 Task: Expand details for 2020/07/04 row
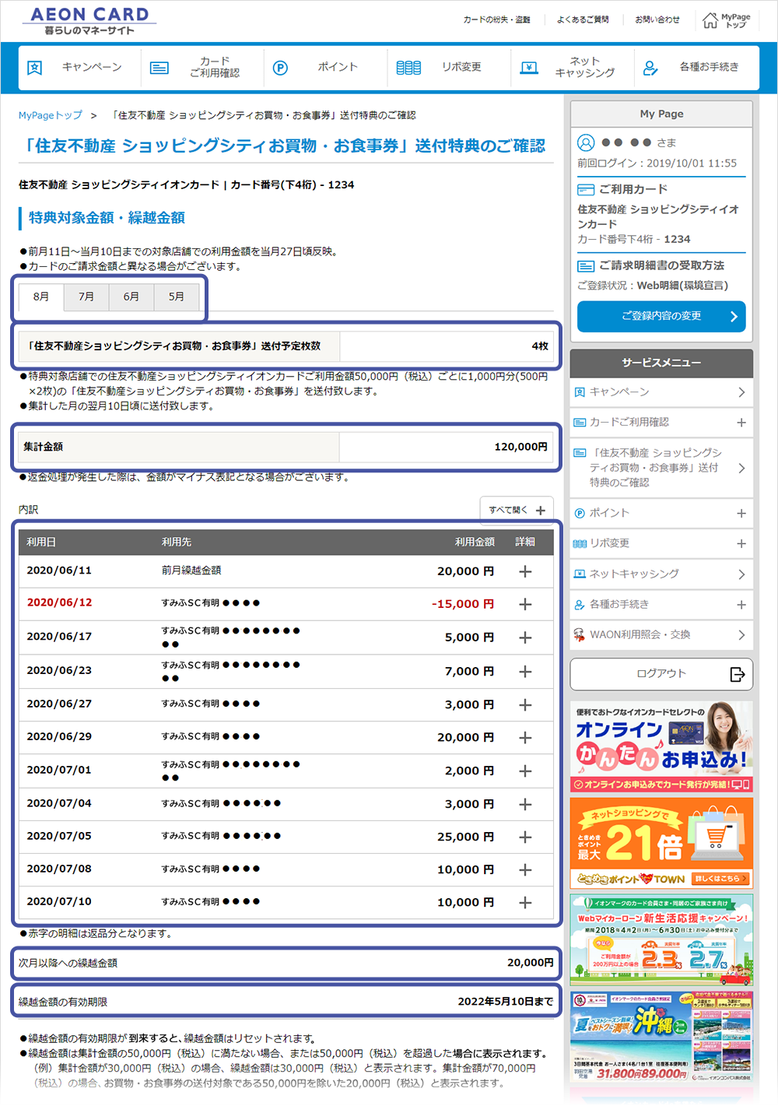(526, 804)
